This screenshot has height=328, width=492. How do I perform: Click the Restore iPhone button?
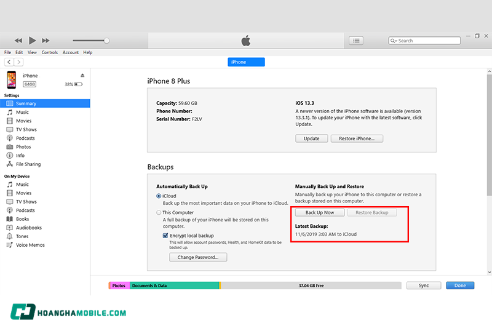pos(360,138)
